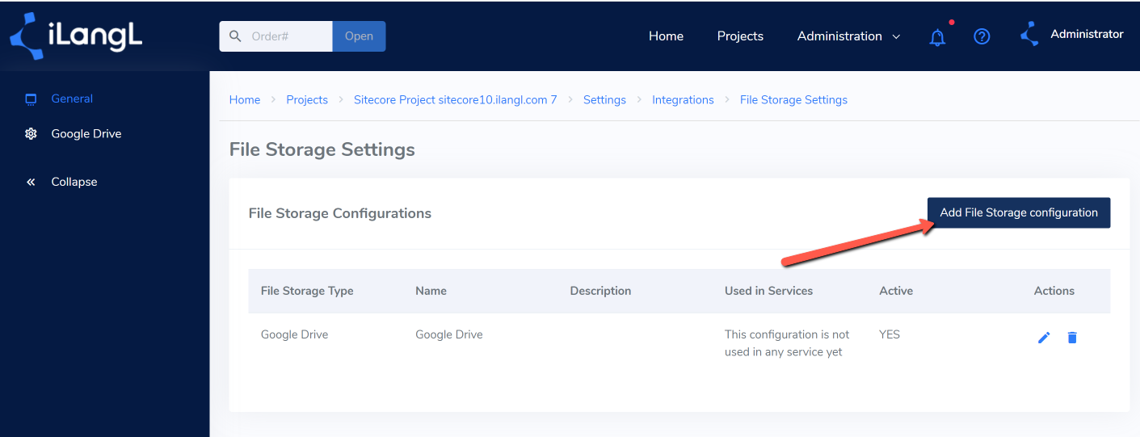Open the Home menu in top bar

point(666,36)
